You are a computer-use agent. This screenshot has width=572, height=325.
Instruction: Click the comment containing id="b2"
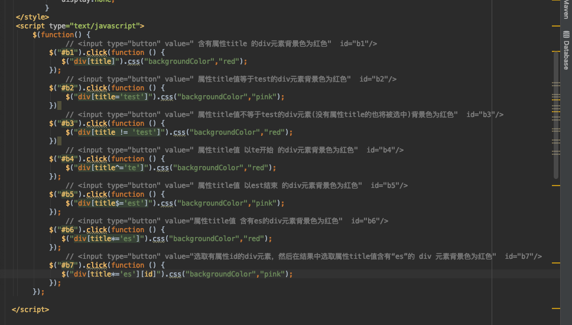click(231, 79)
